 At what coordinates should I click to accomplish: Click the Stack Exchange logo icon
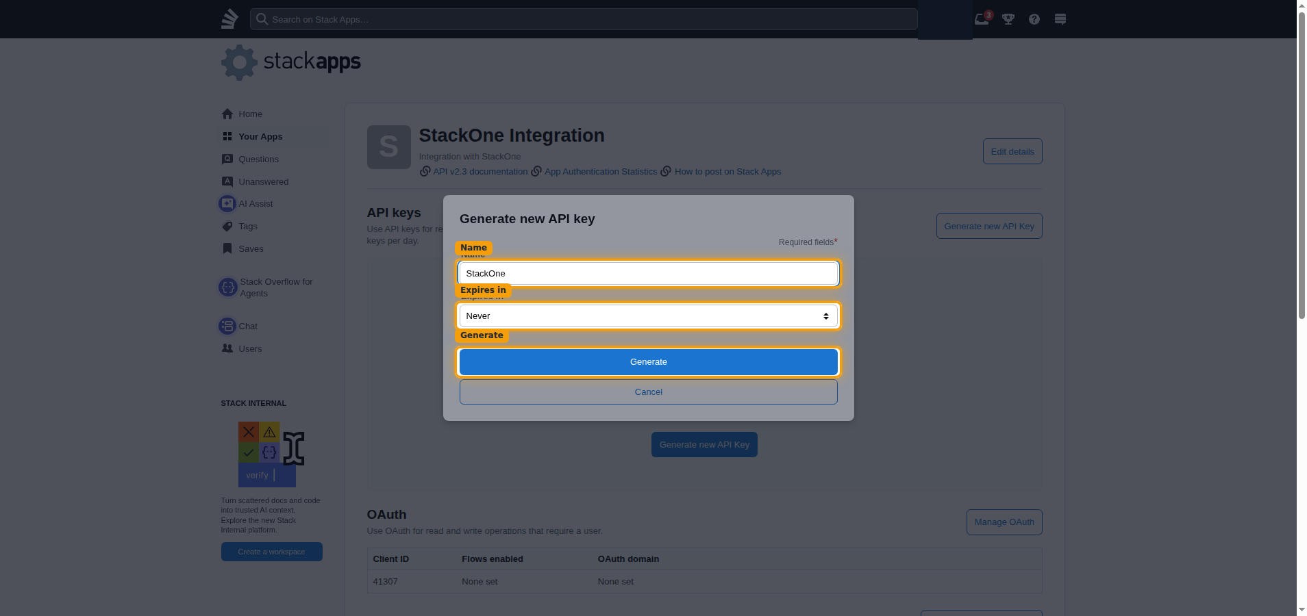pyautogui.click(x=229, y=18)
